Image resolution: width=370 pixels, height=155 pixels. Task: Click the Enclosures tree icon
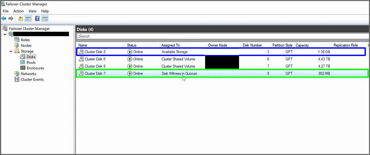tap(23, 68)
